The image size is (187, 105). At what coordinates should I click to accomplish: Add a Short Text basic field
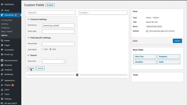145,57
